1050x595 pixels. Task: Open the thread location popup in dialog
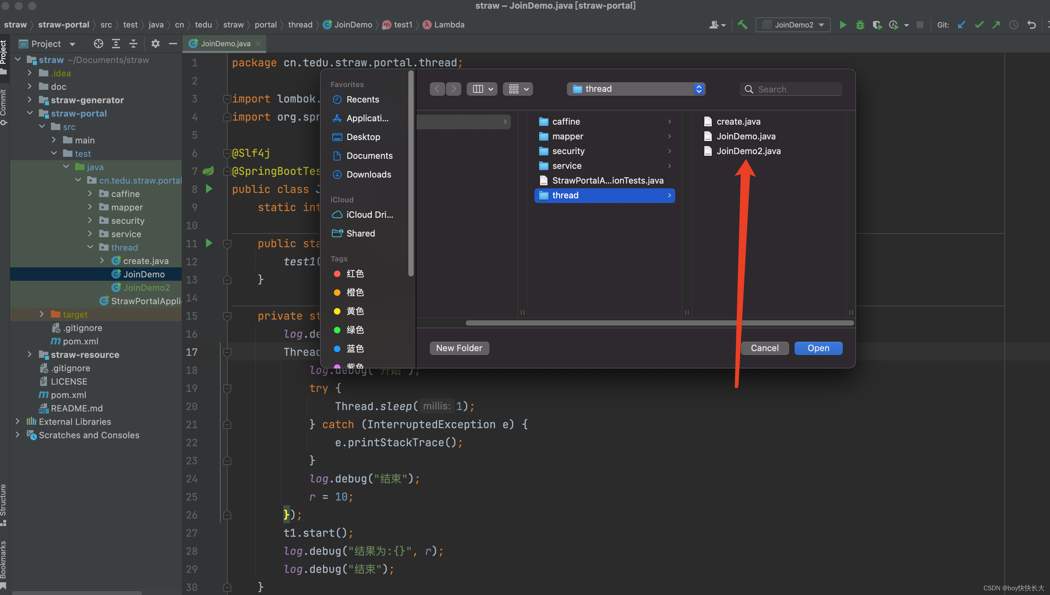click(636, 89)
